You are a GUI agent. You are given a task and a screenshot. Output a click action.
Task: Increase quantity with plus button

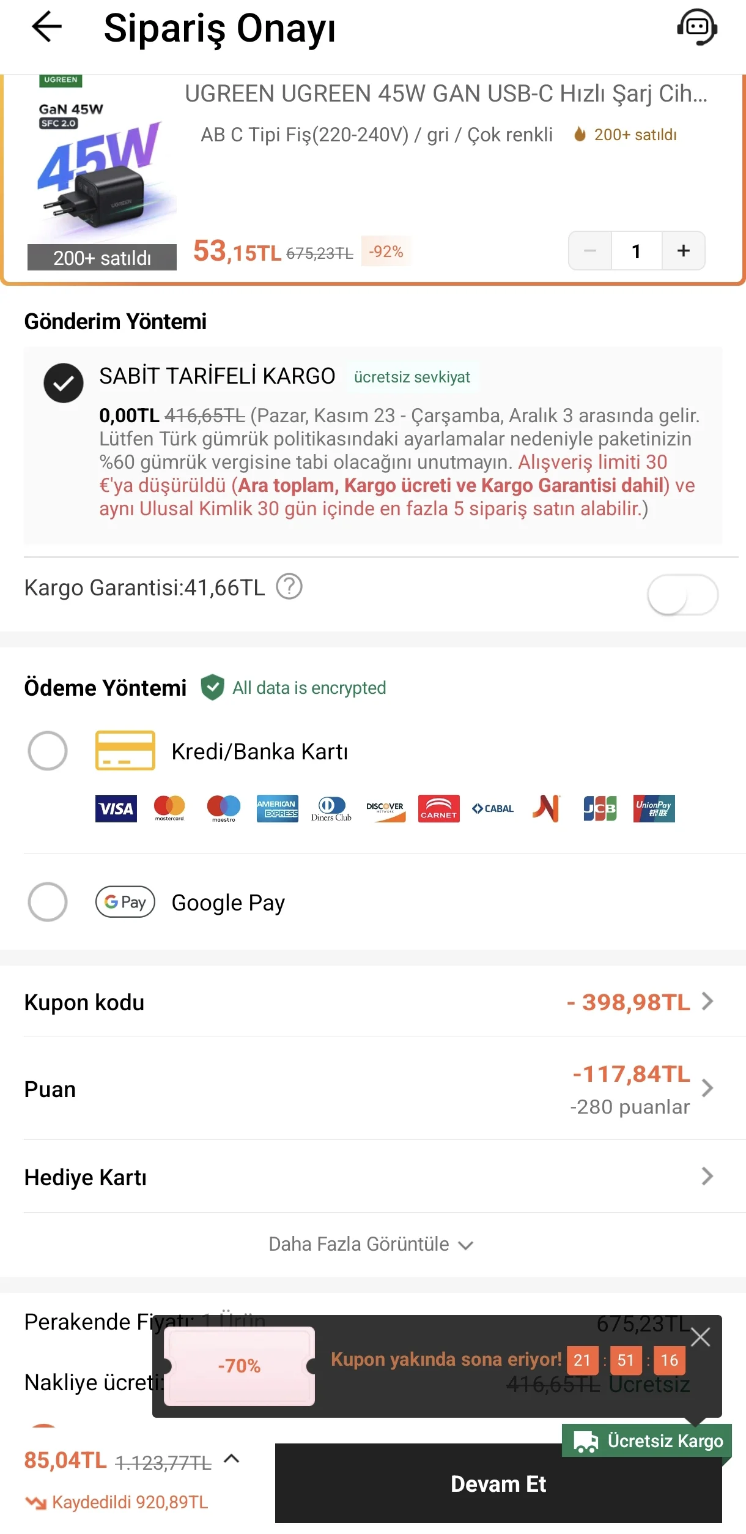pos(683,250)
